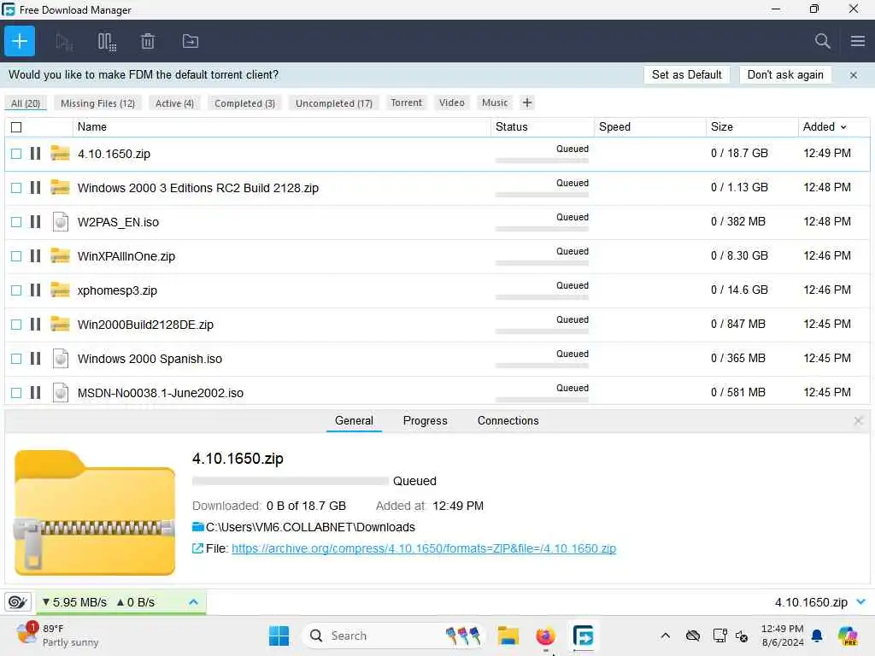Click the trash Delete toolbar icon
This screenshot has width=875, height=656.
coord(148,41)
